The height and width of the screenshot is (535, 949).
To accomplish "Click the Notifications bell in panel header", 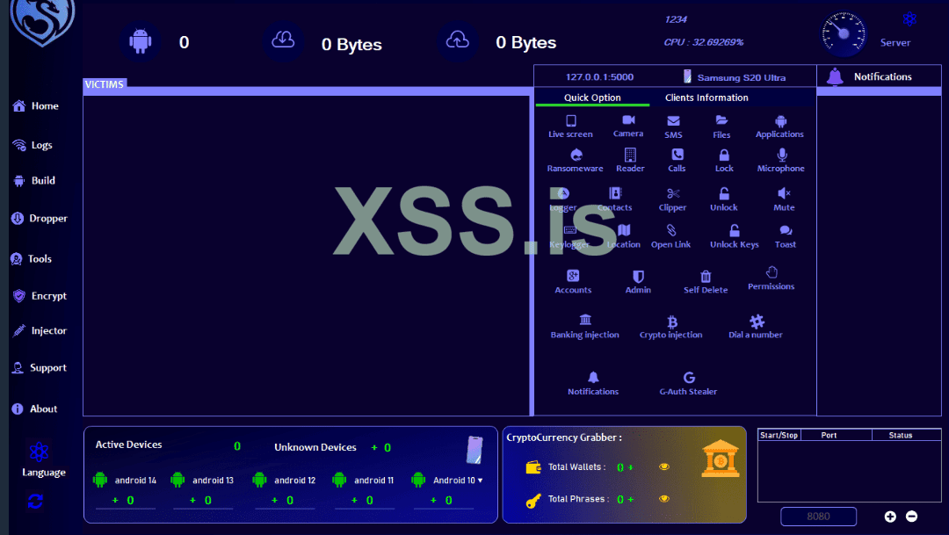I will [x=835, y=77].
